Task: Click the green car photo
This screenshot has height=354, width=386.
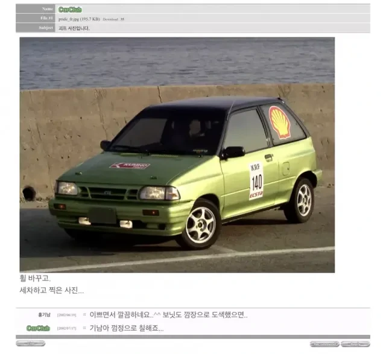Action: point(177,155)
